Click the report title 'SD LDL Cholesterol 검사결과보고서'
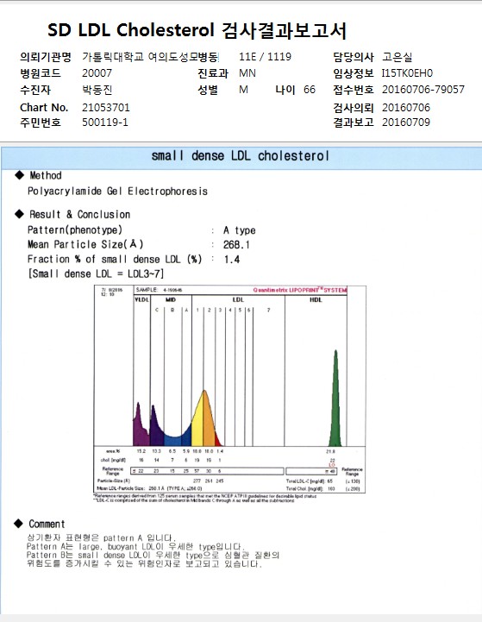Image resolution: width=482 pixels, height=622 pixels. click(x=197, y=30)
